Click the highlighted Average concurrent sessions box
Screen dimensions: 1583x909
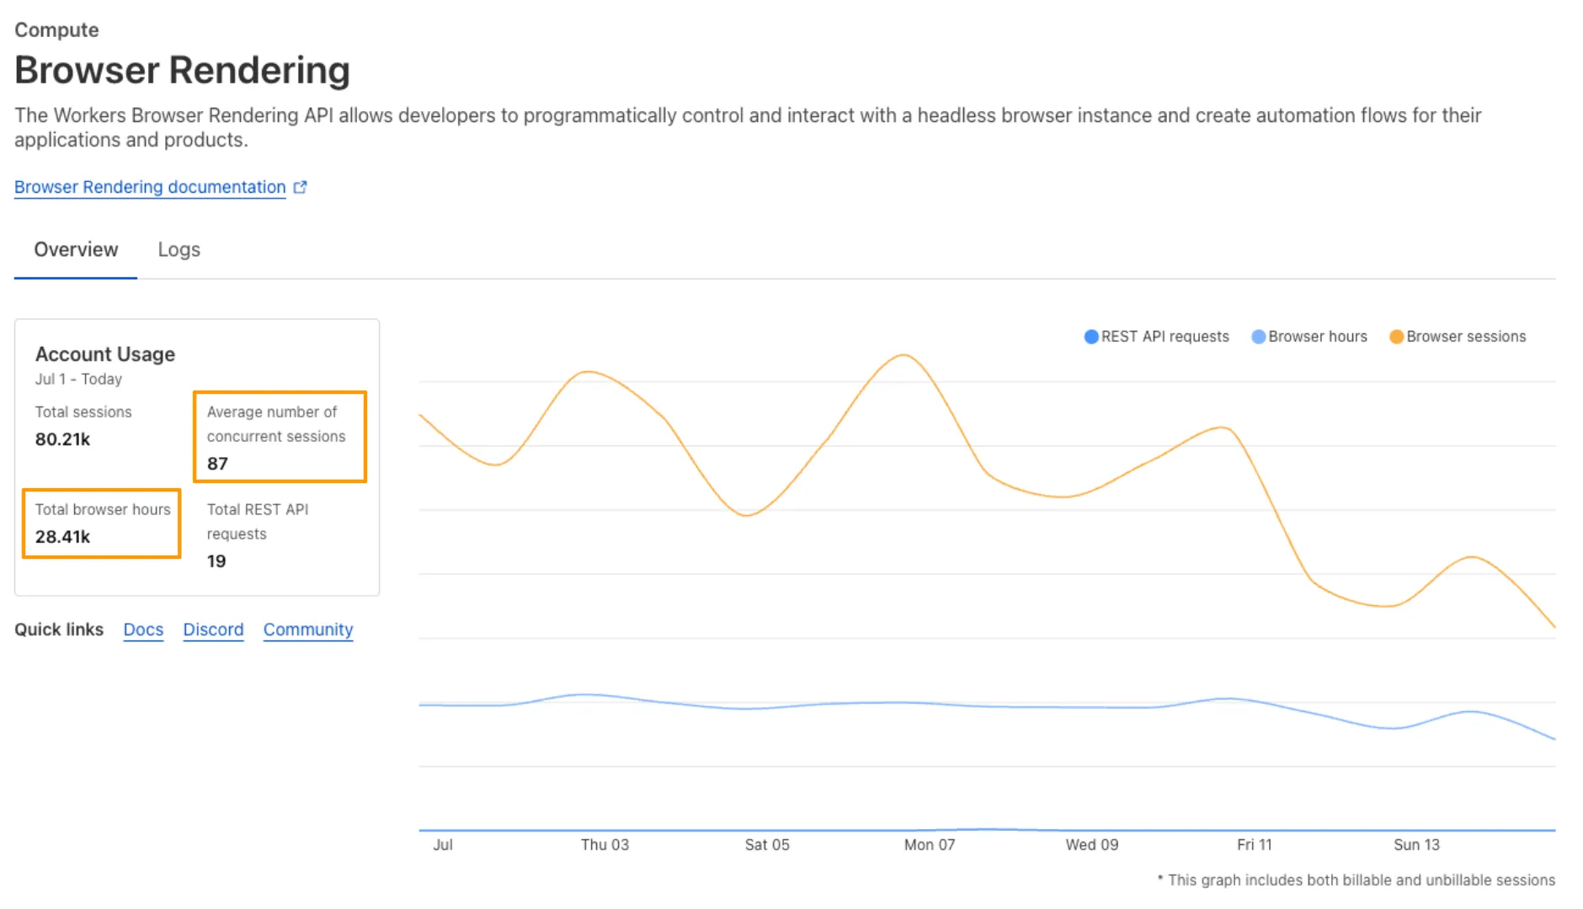pos(280,437)
